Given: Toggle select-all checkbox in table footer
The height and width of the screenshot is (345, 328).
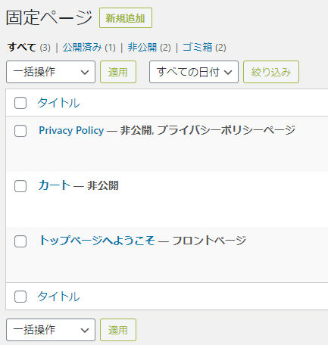Looking at the screenshot, I should [x=20, y=297].
